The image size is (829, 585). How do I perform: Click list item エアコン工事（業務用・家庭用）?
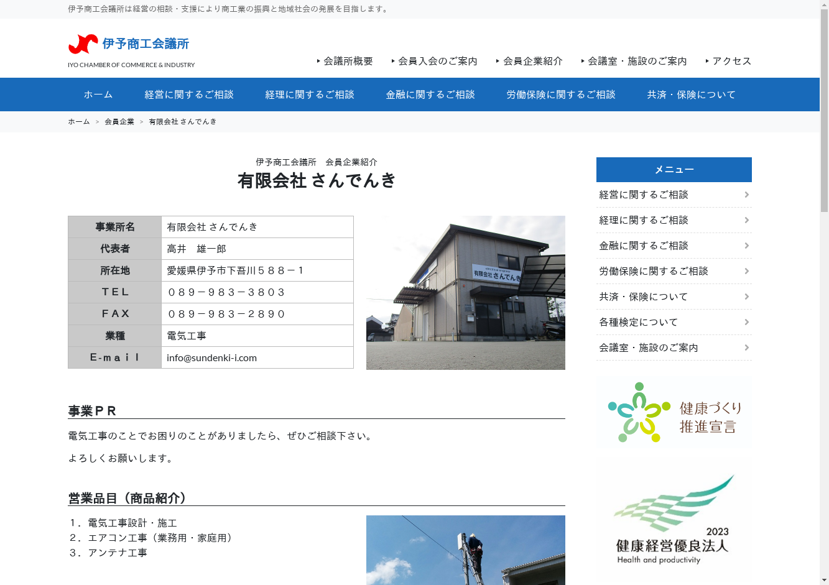(x=152, y=538)
